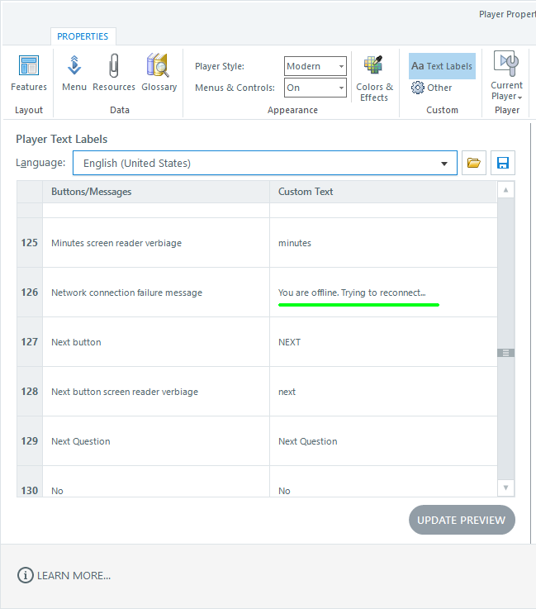
Task: Open the Features layout icon
Action: pyautogui.click(x=29, y=74)
